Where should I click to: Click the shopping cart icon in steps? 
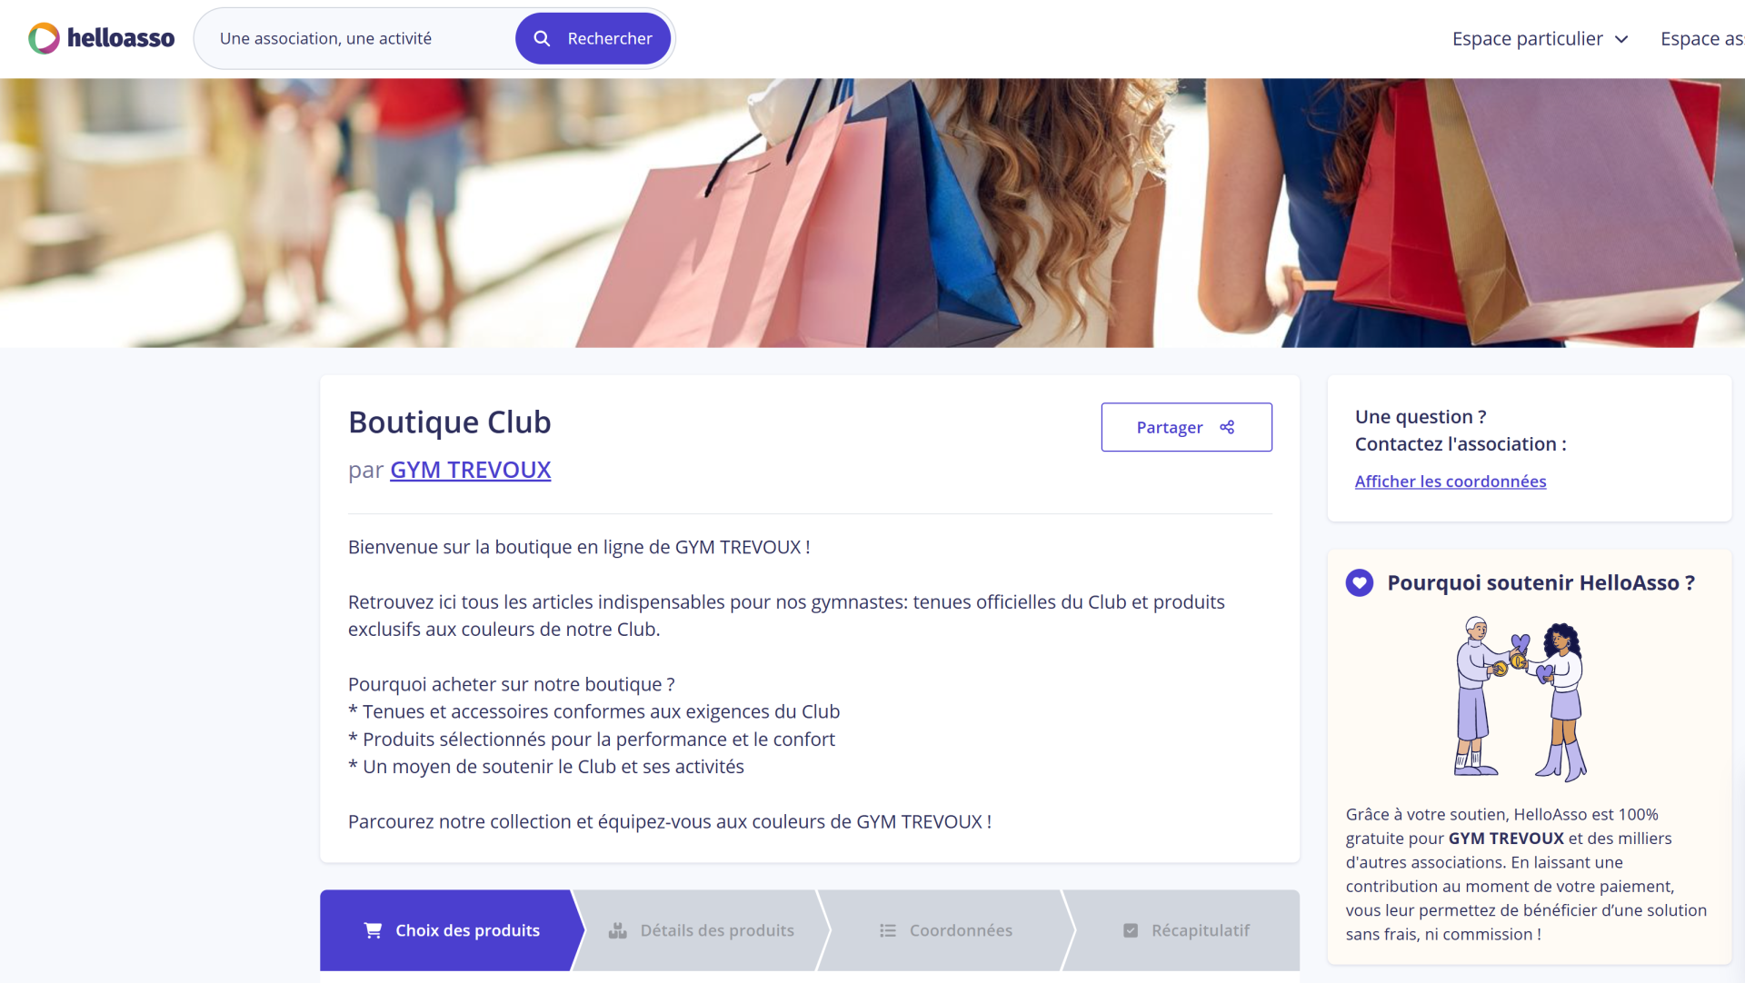coord(373,930)
